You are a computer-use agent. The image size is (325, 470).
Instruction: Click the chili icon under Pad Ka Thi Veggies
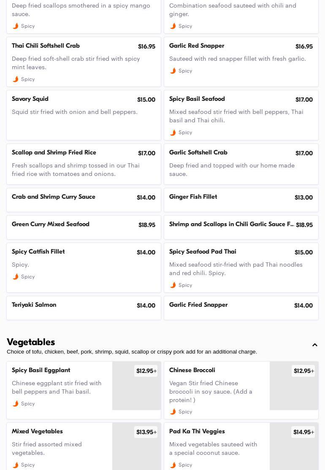[173, 465]
